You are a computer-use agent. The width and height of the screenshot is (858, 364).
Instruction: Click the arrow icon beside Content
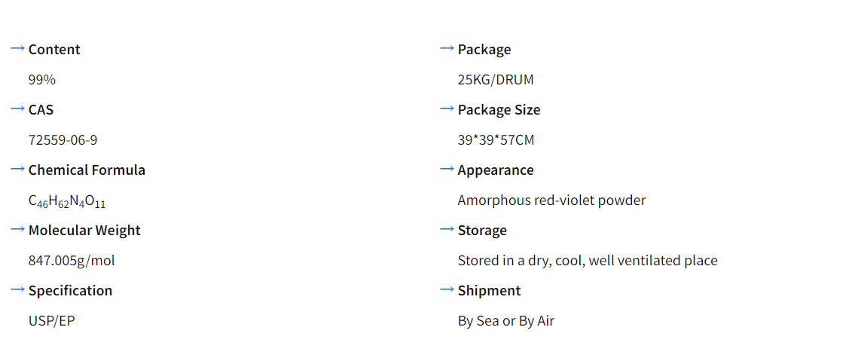(x=18, y=48)
